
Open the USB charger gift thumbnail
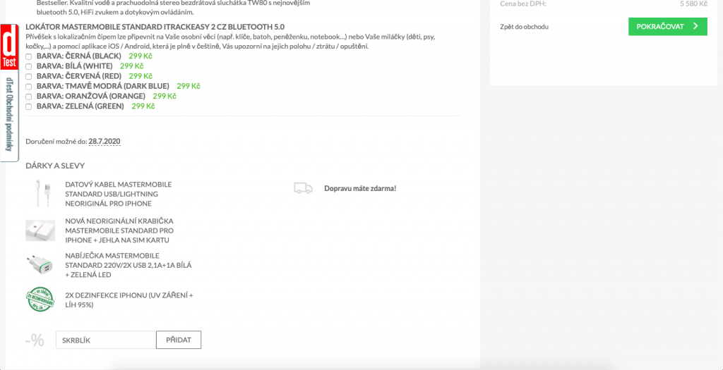coord(40,265)
